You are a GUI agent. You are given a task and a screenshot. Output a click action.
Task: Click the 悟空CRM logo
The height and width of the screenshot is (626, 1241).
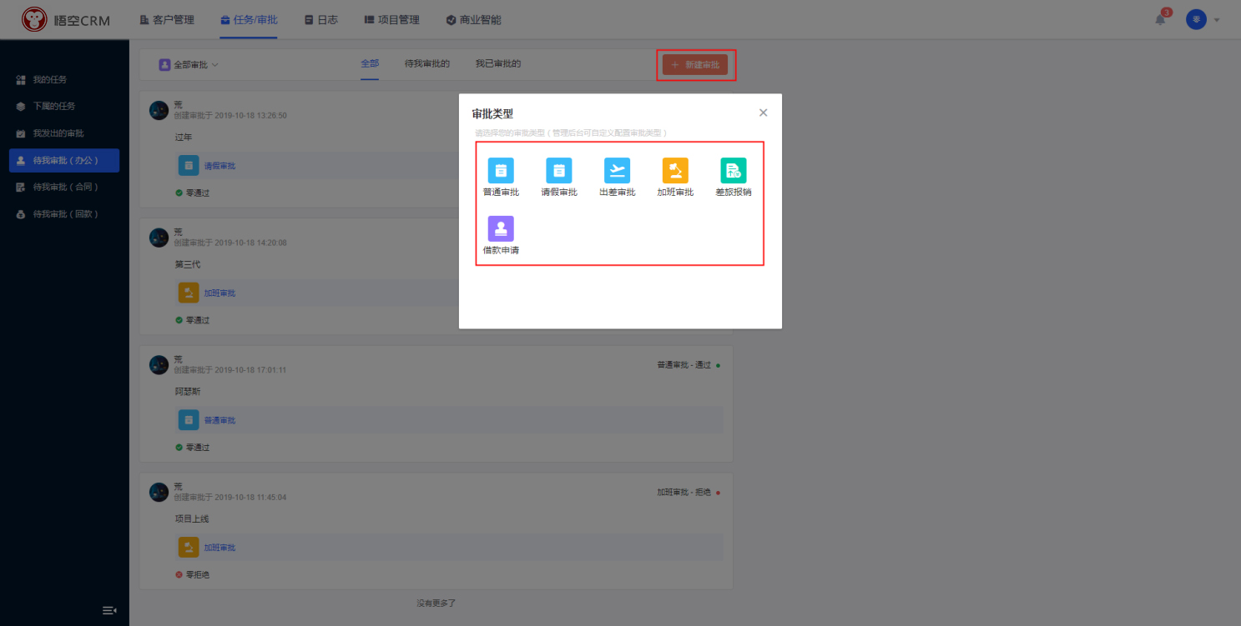[x=66, y=20]
